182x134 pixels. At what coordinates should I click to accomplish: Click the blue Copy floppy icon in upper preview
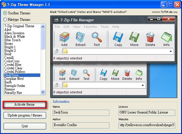(118, 37)
